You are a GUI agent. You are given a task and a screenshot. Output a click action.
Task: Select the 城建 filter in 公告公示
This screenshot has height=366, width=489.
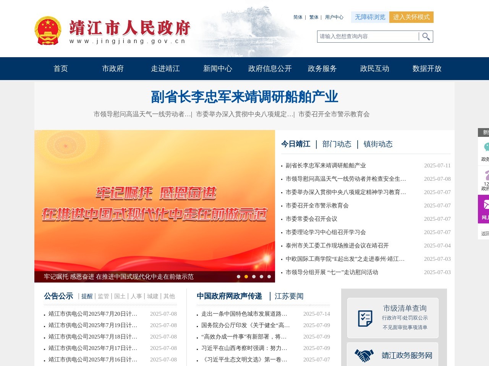[153, 296]
